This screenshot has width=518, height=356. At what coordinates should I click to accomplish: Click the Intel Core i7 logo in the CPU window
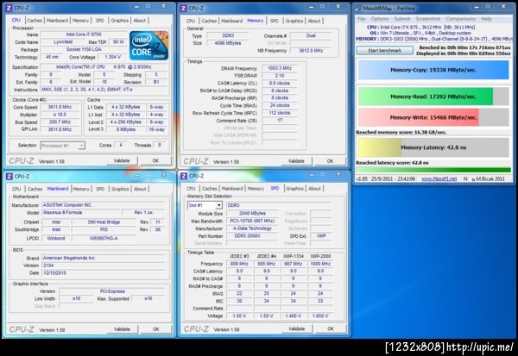[x=148, y=46]
